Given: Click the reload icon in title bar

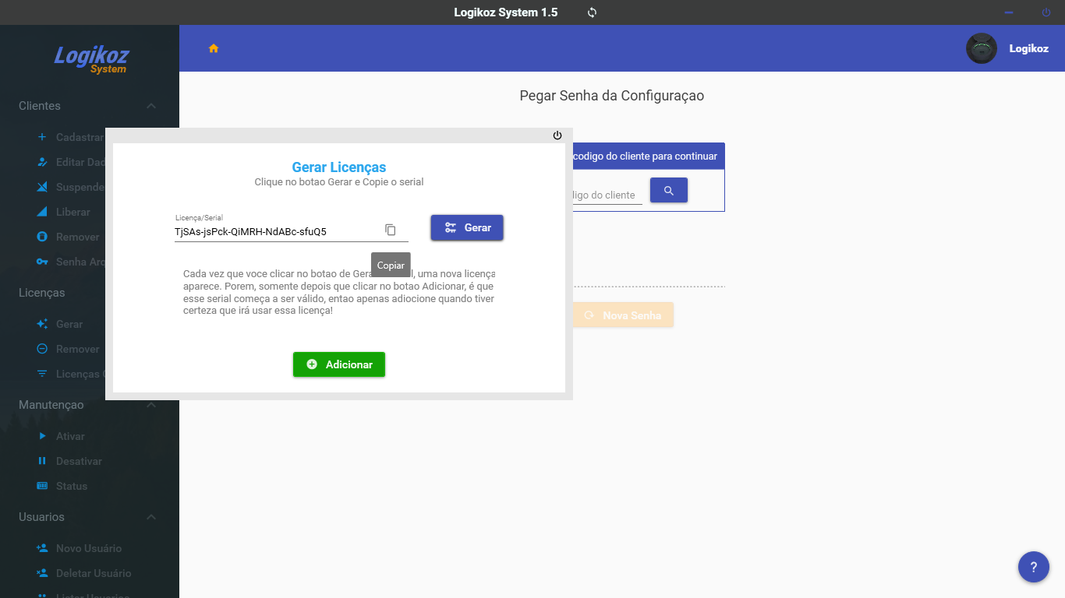Looking at the screenshot, I should (592, 12).
